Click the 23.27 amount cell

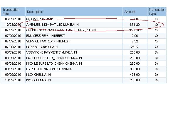[x=135, y=47]
